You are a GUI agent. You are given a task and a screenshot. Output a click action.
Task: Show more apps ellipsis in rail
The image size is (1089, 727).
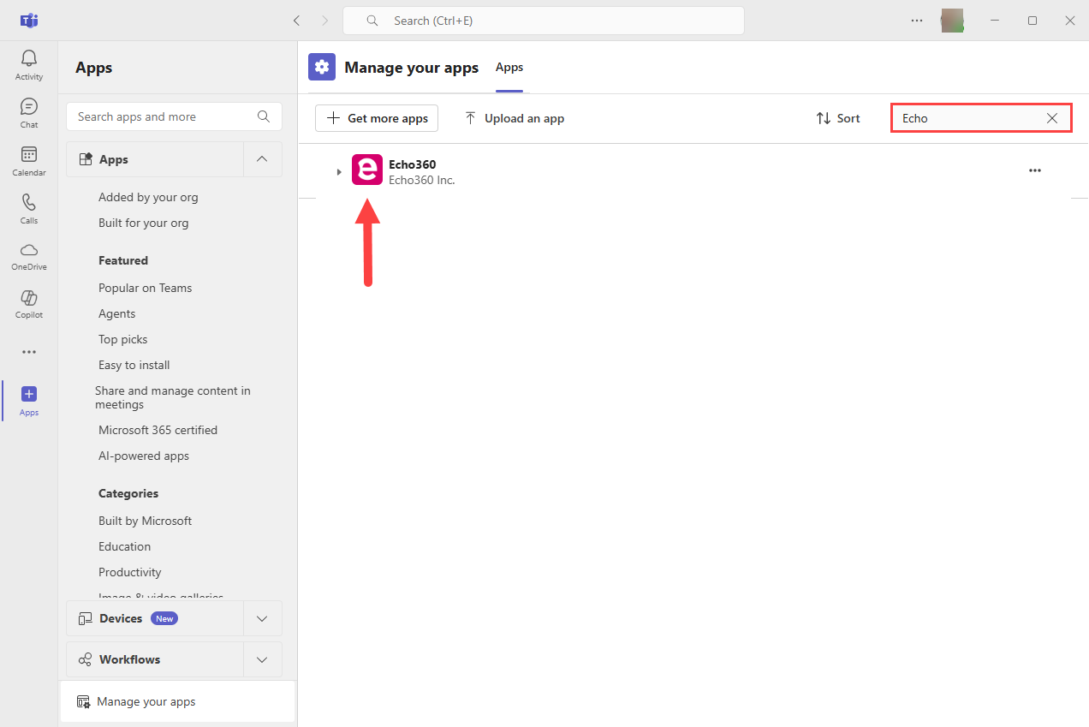pos(29,352)
